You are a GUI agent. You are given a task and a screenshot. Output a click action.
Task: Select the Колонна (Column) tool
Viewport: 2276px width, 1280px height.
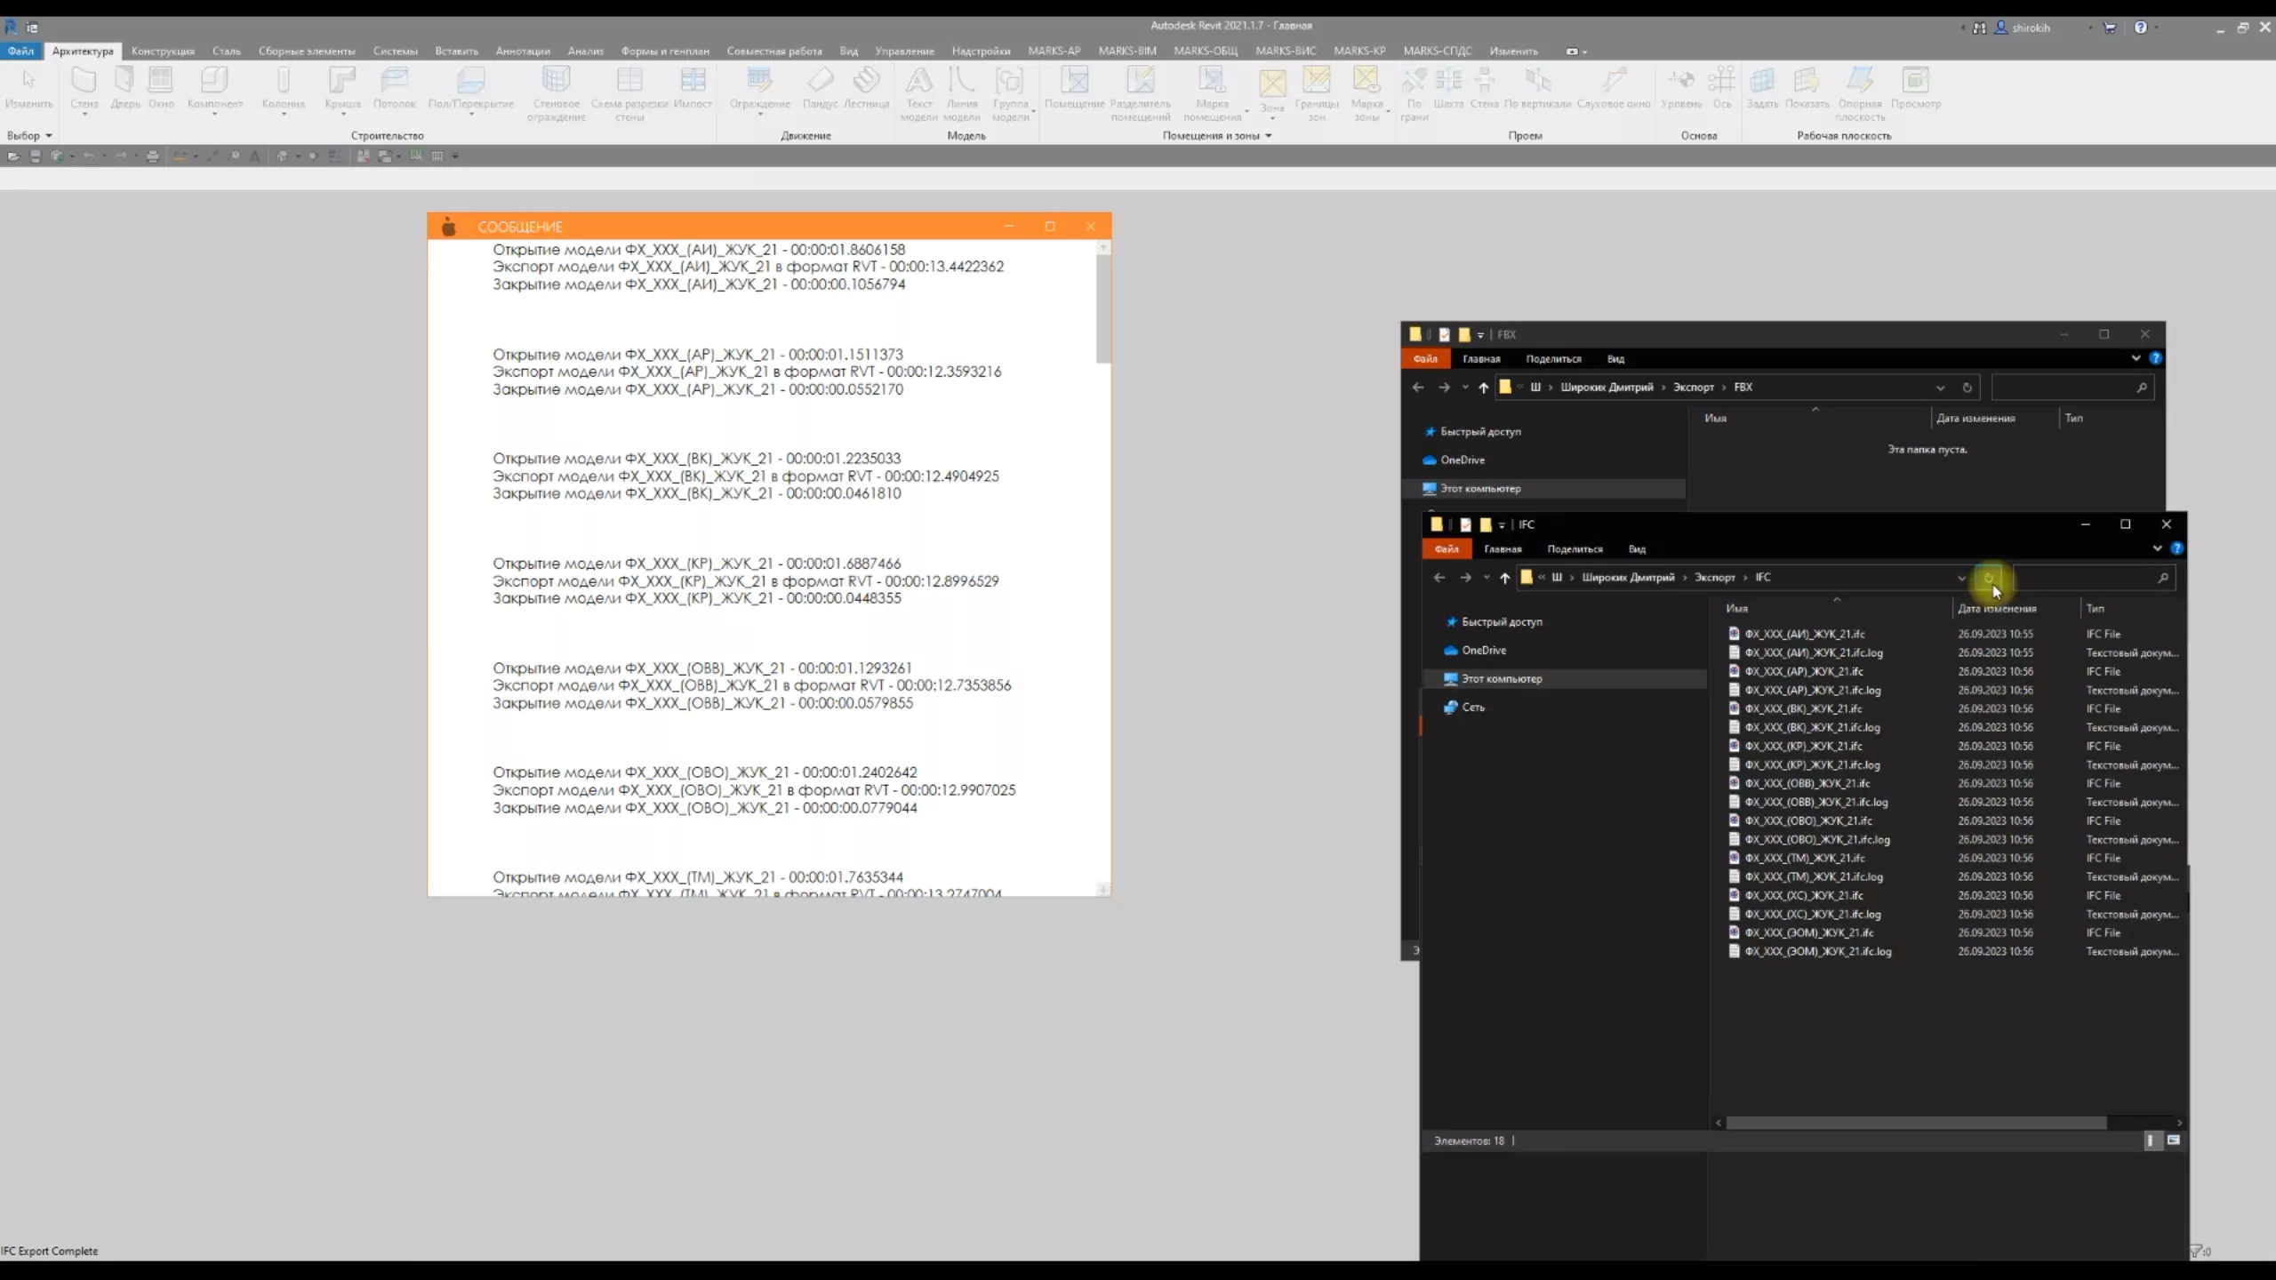[283, 87]
